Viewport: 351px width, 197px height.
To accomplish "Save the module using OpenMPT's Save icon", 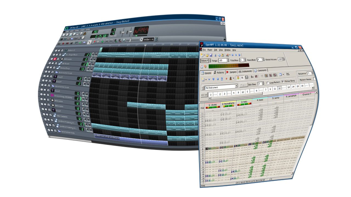I will 210,56.
